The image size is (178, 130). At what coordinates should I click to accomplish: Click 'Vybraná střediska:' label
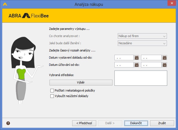click(x=61, y=75)
